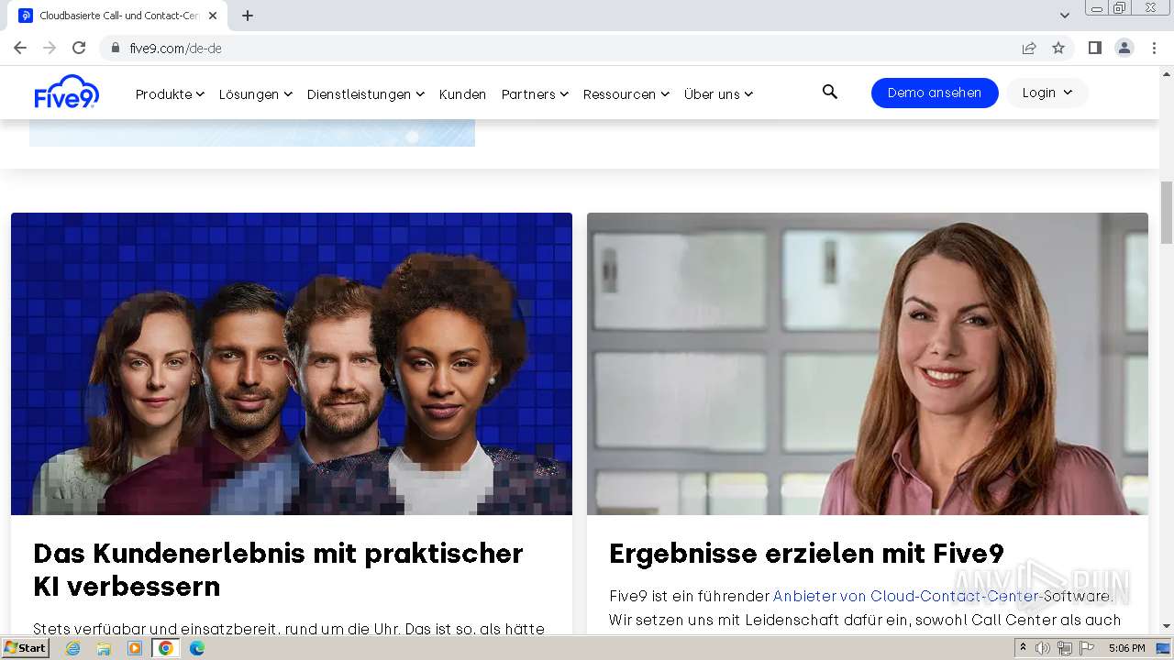This screenshot has width=1174, height=660.
Task: Click the Show desktop button in the taskbar
Action: pos(1164,648)
